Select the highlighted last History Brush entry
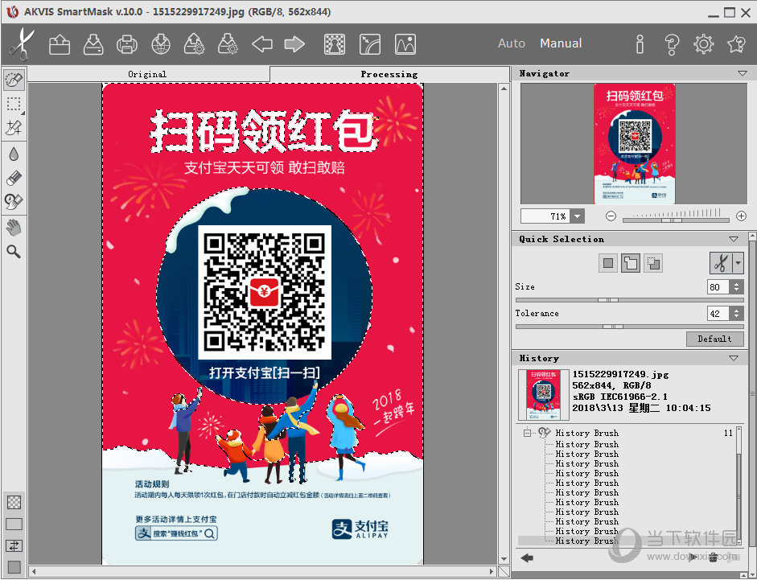The height and width of the screenshot is (580, 757). 586,541
